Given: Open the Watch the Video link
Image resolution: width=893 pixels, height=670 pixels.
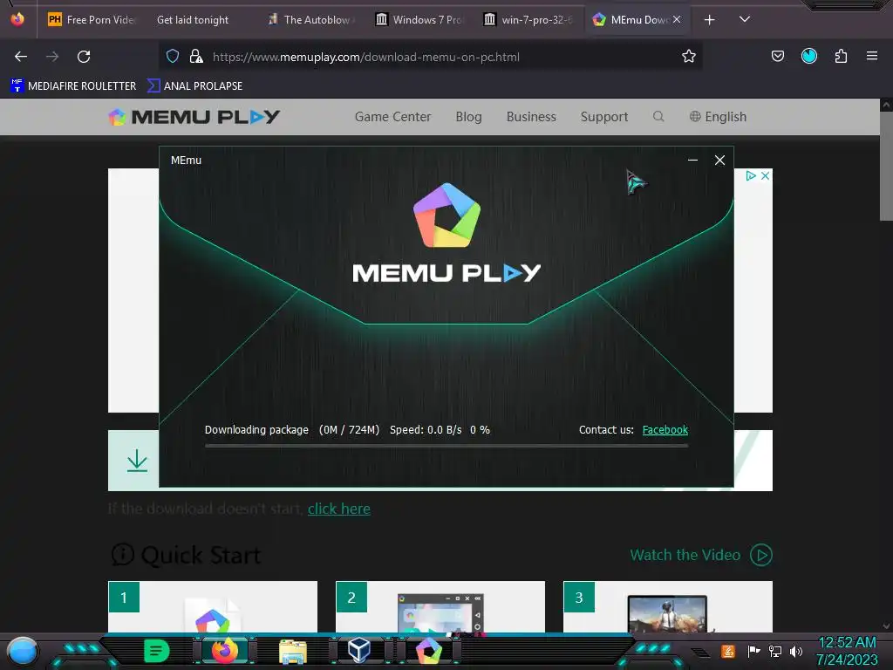Looking at the screenshot, I should [x=685, y=555].
